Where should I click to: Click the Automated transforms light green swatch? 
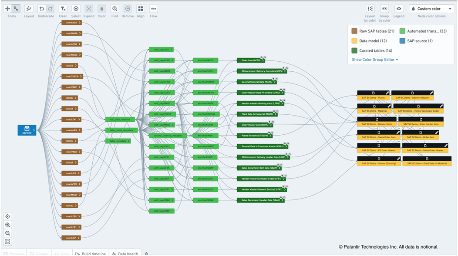(402, 31)
